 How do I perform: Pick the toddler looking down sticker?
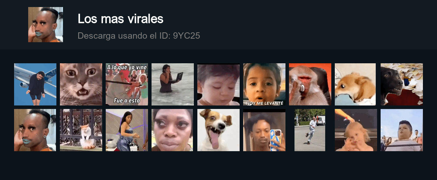(x=218, y=84)
